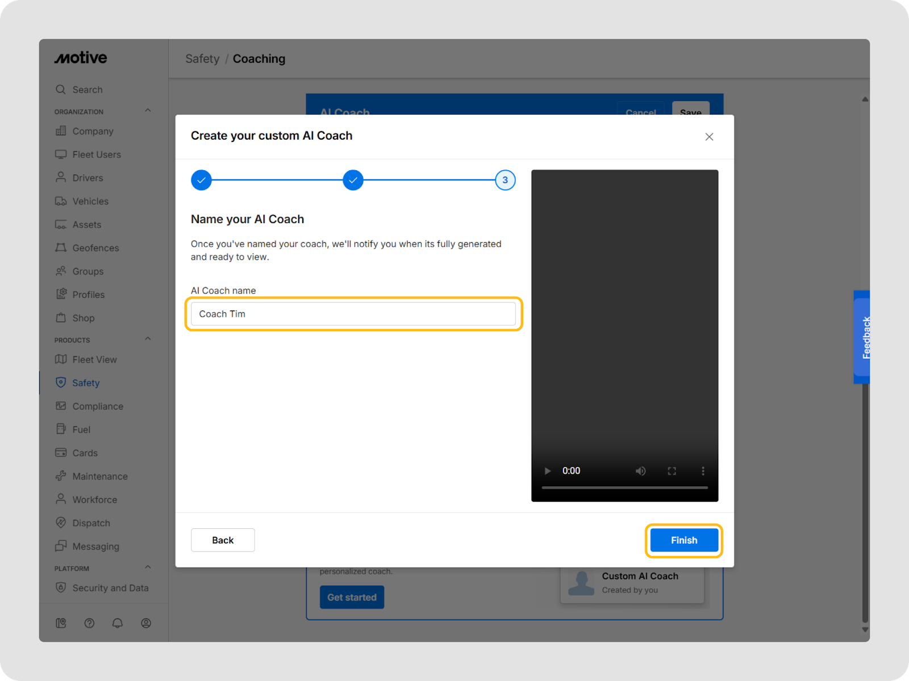Enter fullscreen on the coach video
909x681 pixels.
point(672,471)
